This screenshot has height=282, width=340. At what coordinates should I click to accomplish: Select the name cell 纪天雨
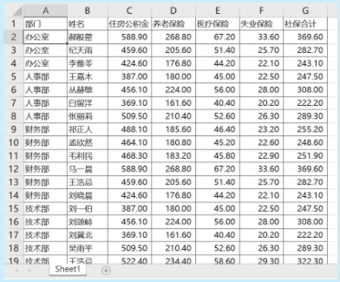[x=87, y=50]
